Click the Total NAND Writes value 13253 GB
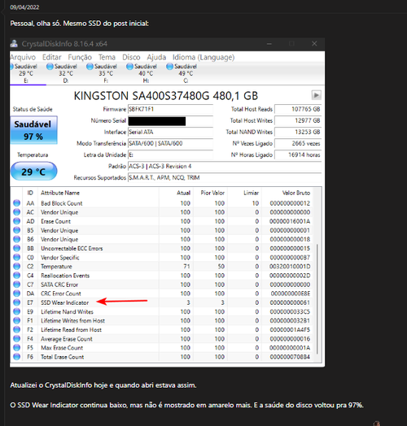The width and height of the screenshot is (407, 426). (x=298, y=132)
